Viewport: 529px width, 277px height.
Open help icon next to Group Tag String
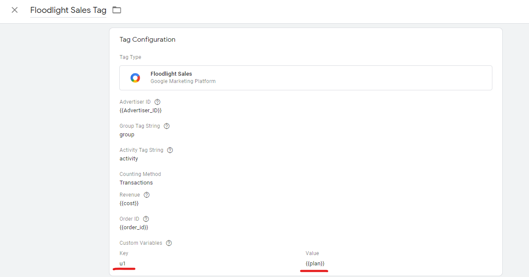(167, 126)
